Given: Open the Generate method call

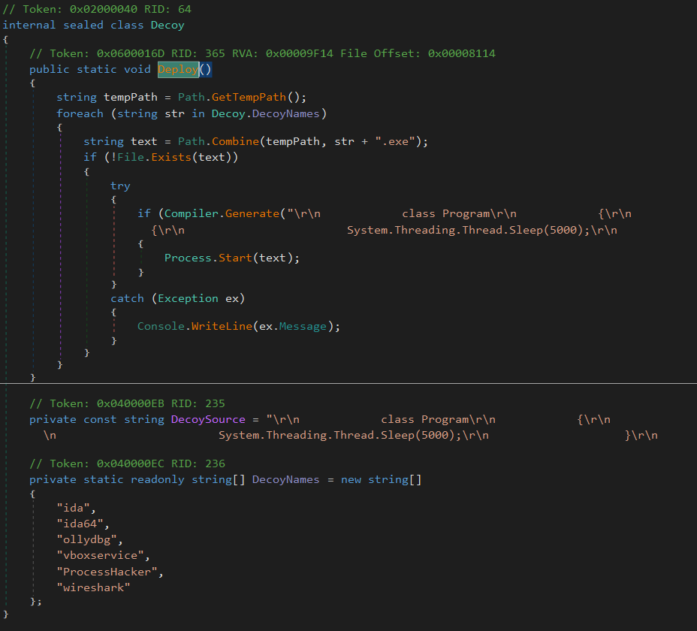Looking at the screenshot, I should pos(252,213).
